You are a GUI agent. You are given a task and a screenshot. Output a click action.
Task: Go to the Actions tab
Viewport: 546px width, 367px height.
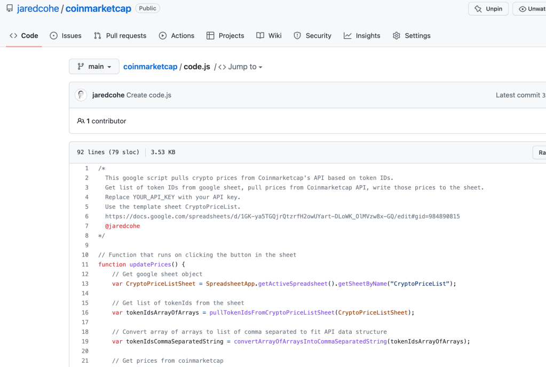tap(177, 36)
